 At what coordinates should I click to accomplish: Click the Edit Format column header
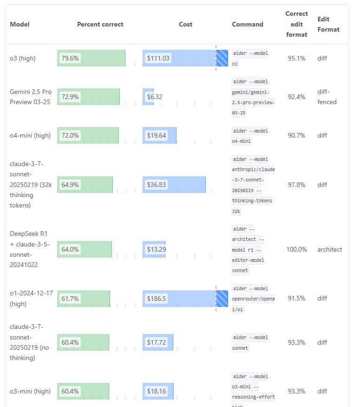(x=328, y=24)
